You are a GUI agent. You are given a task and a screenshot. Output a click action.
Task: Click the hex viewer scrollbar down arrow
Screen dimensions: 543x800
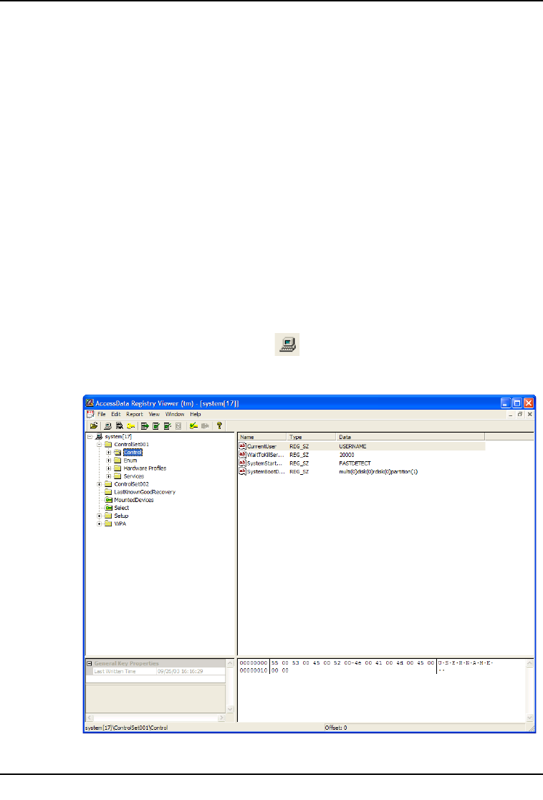coord(529,718)
